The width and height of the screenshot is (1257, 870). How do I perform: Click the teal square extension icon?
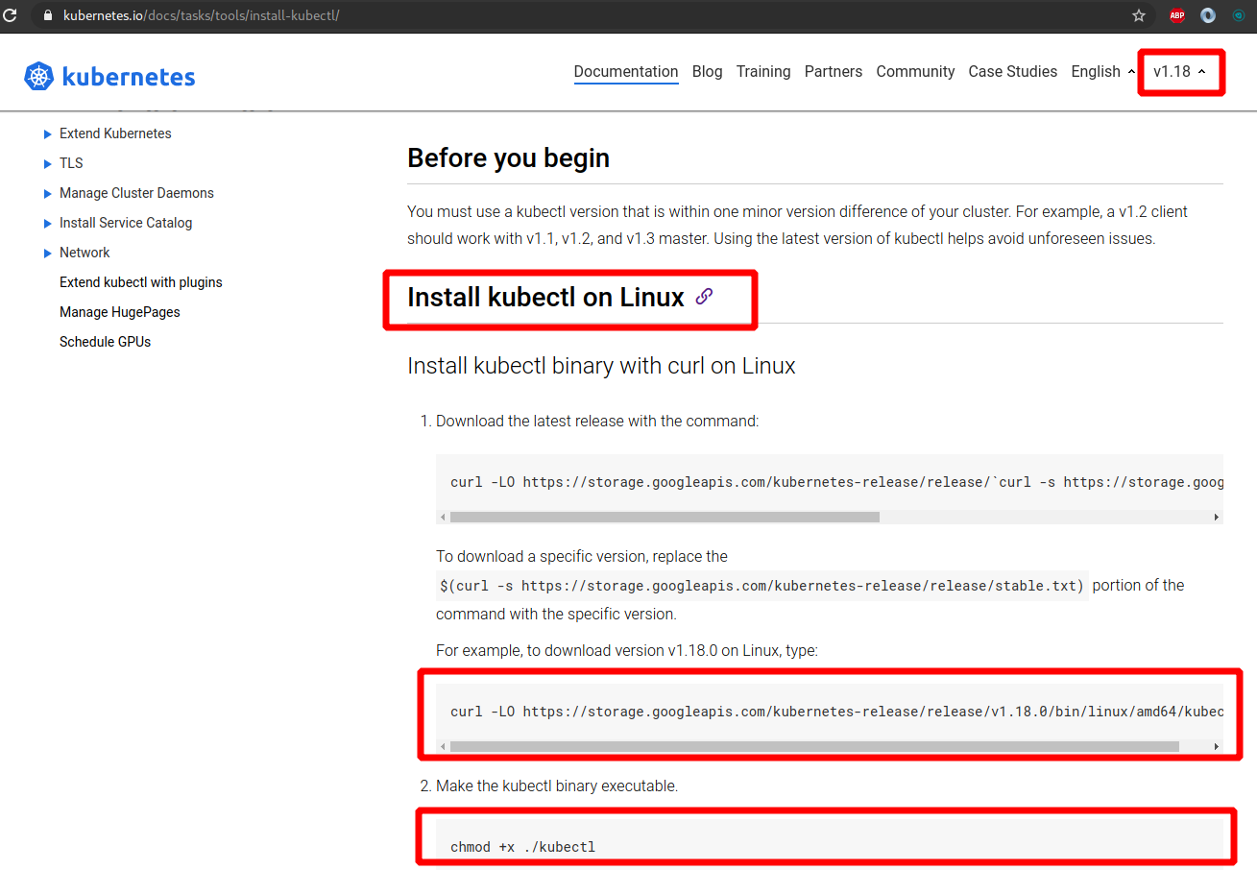click(1239, 15)
